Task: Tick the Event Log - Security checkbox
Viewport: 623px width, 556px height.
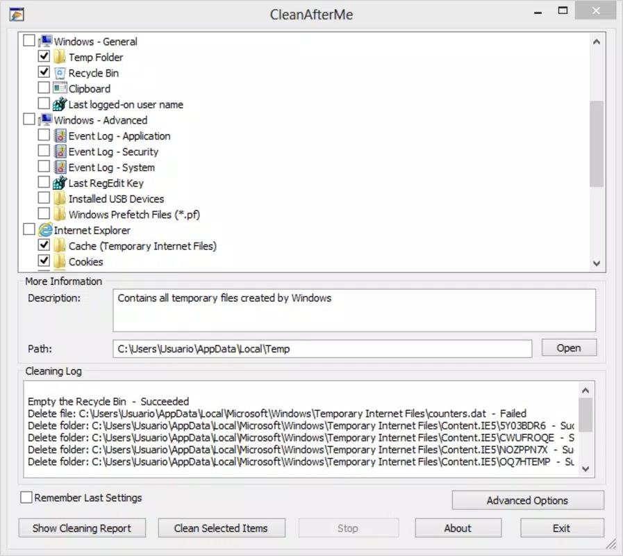Action: tap(44, 151)
